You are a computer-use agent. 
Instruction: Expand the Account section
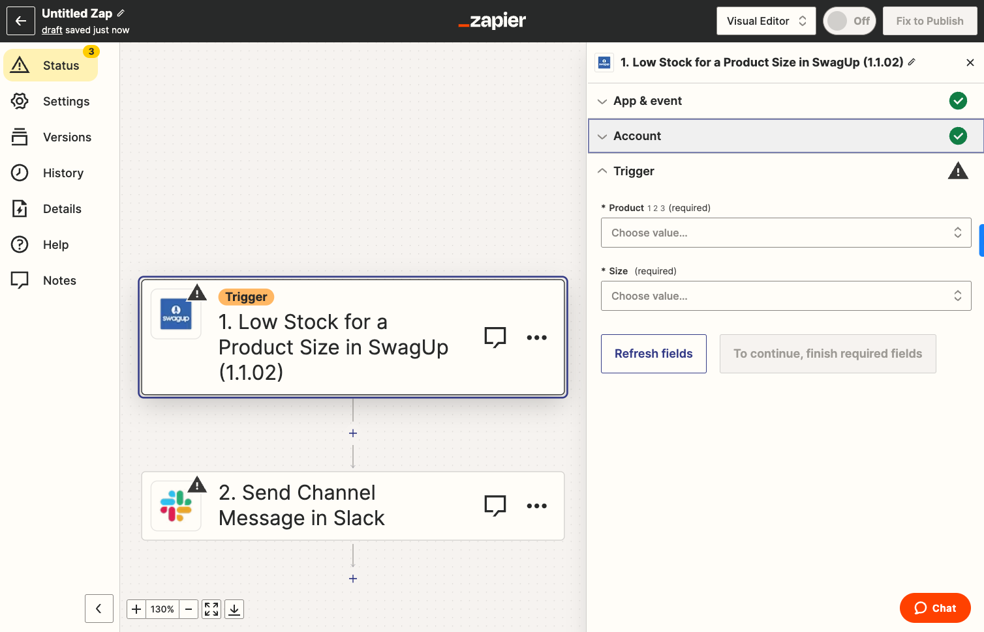tap(786, 136)
